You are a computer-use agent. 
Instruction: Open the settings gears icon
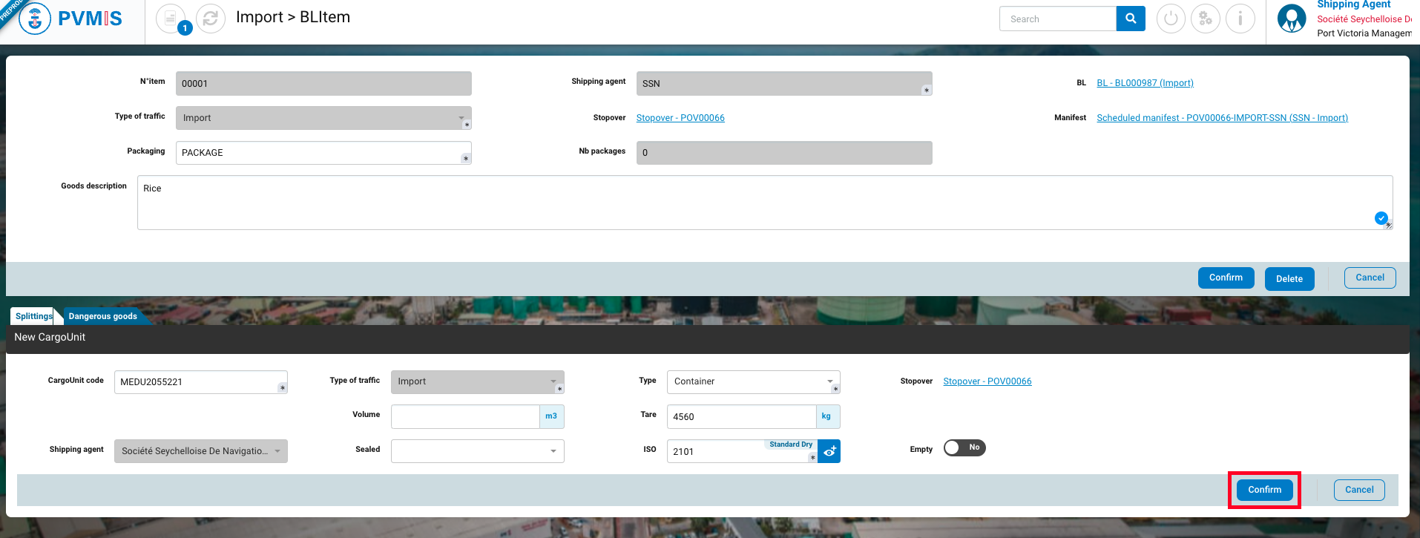(1206, 19)
